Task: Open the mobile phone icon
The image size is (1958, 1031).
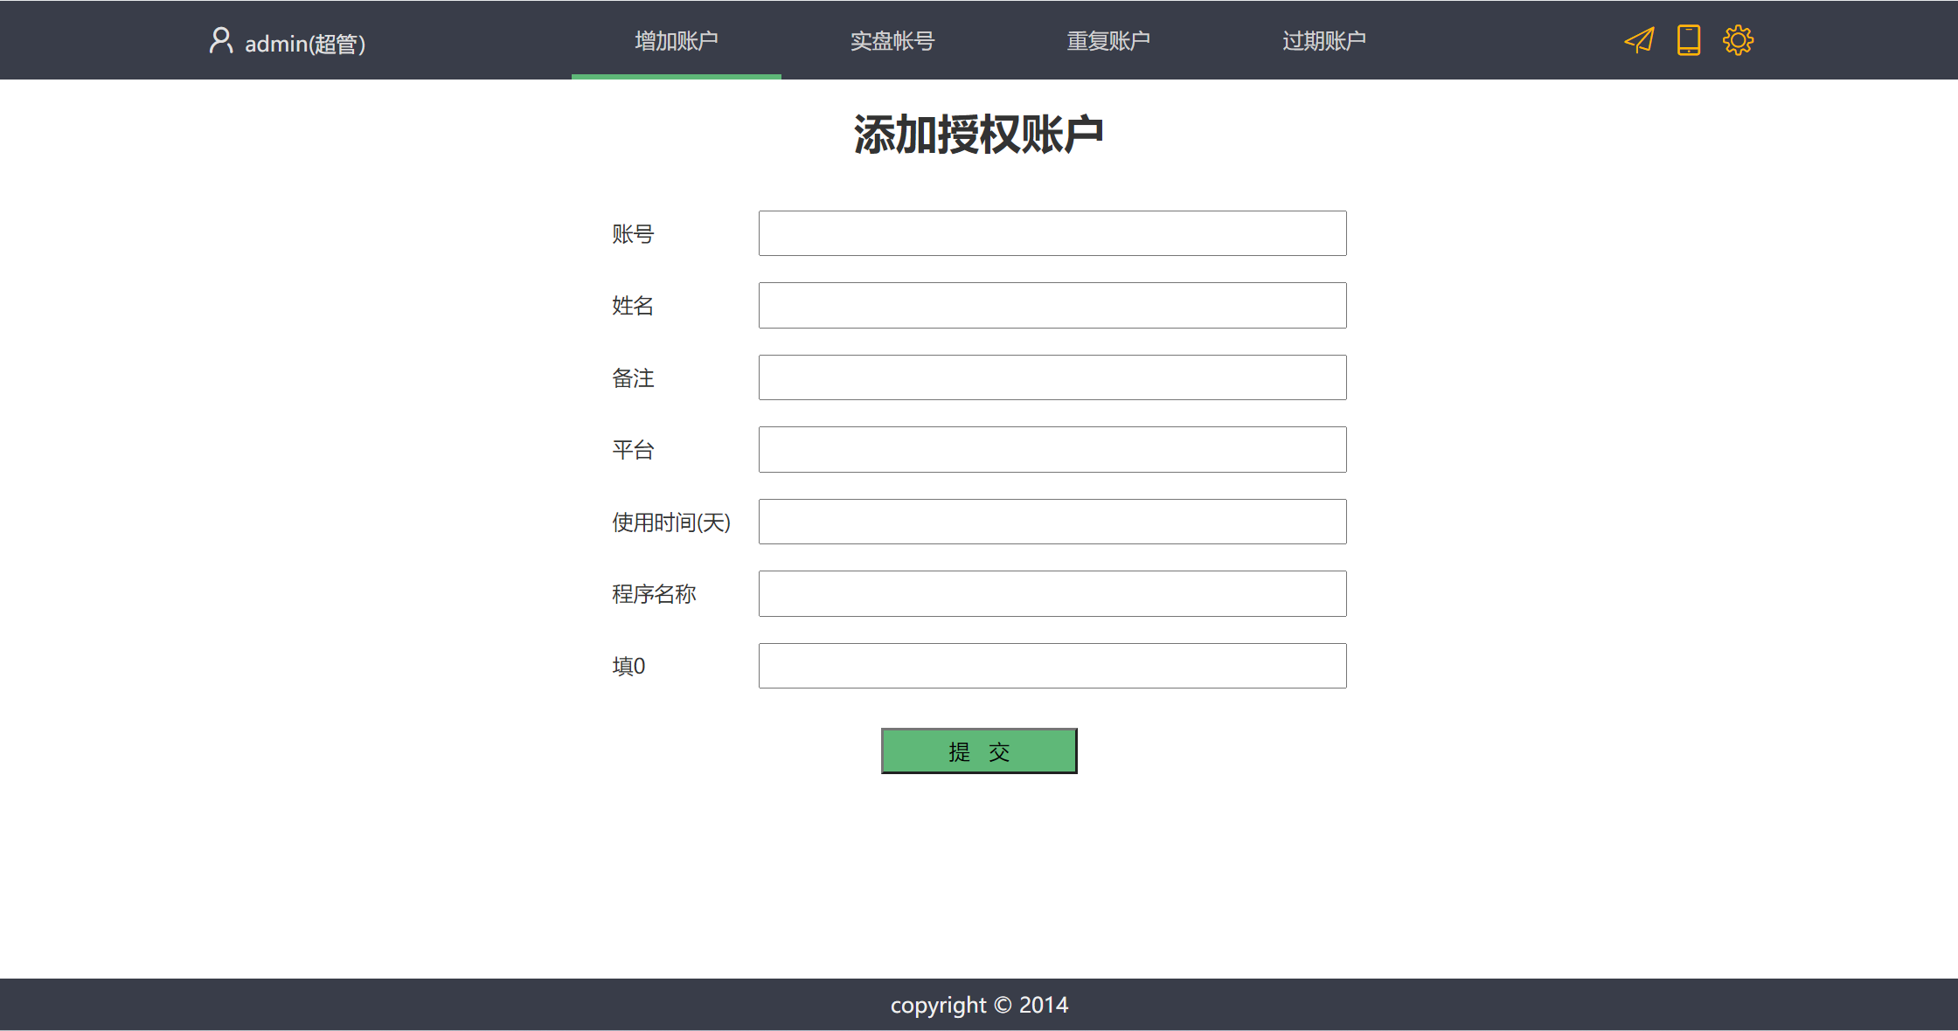Action: pyautogui.click(x=1689, y=40)
